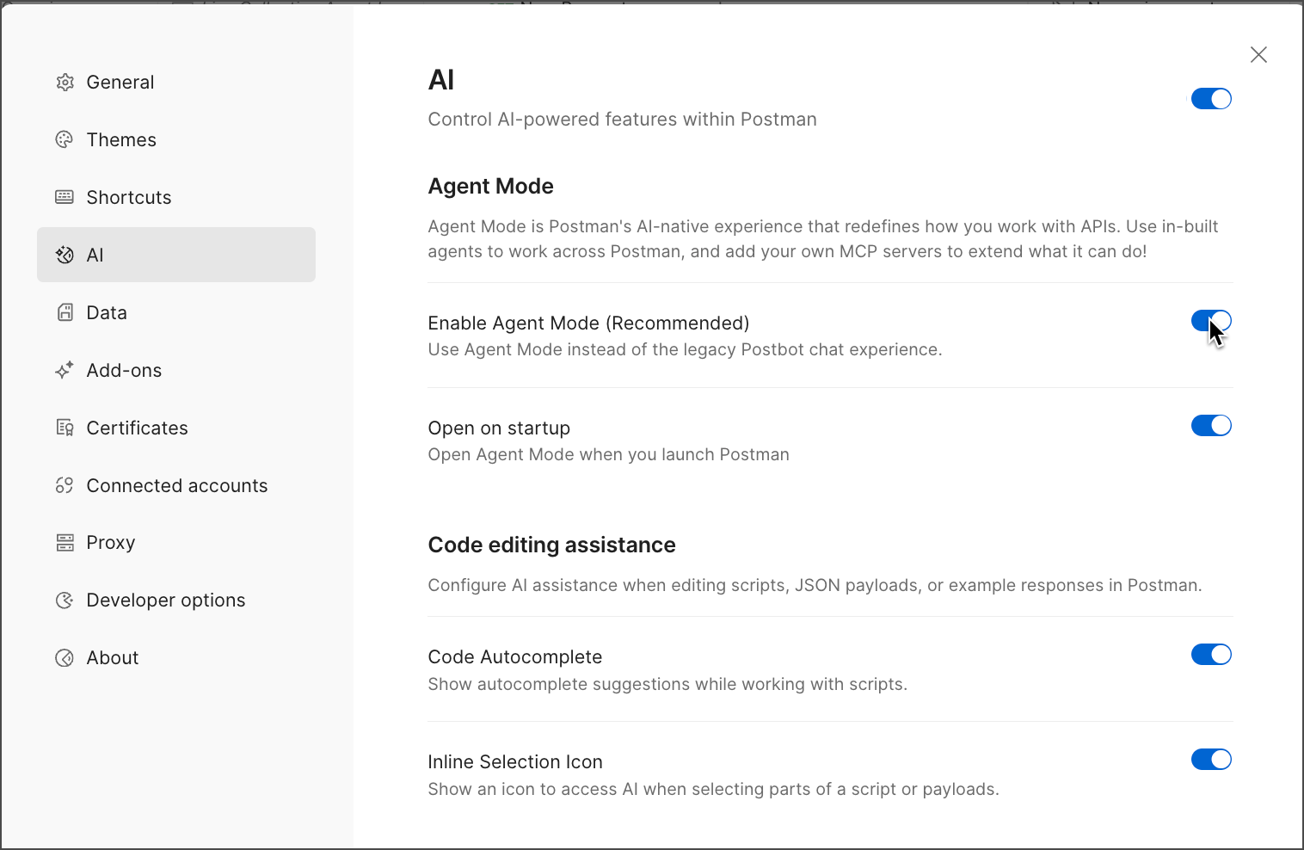
Task: Select the save-disk icon next to Data
Action: tap(65, 312)
